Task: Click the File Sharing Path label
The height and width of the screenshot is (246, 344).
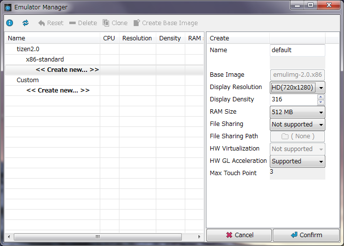Action: pos(234,136)
